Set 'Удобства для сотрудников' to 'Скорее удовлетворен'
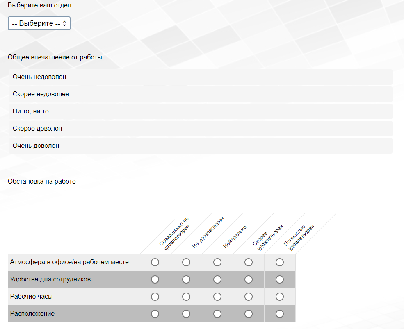The image size is (404, 329). tap(249, 279)
